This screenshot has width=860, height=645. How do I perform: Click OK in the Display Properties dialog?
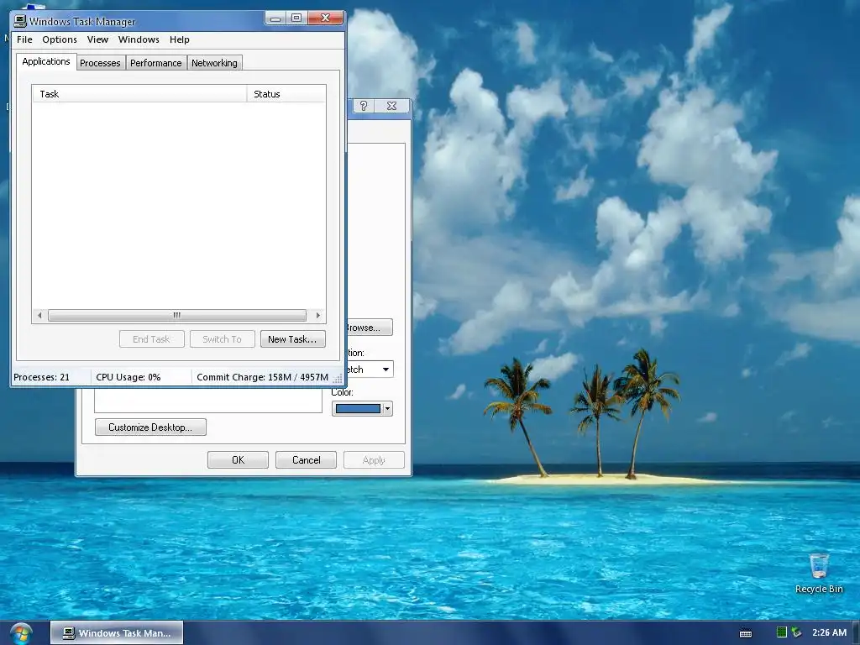tap(238, 460)
